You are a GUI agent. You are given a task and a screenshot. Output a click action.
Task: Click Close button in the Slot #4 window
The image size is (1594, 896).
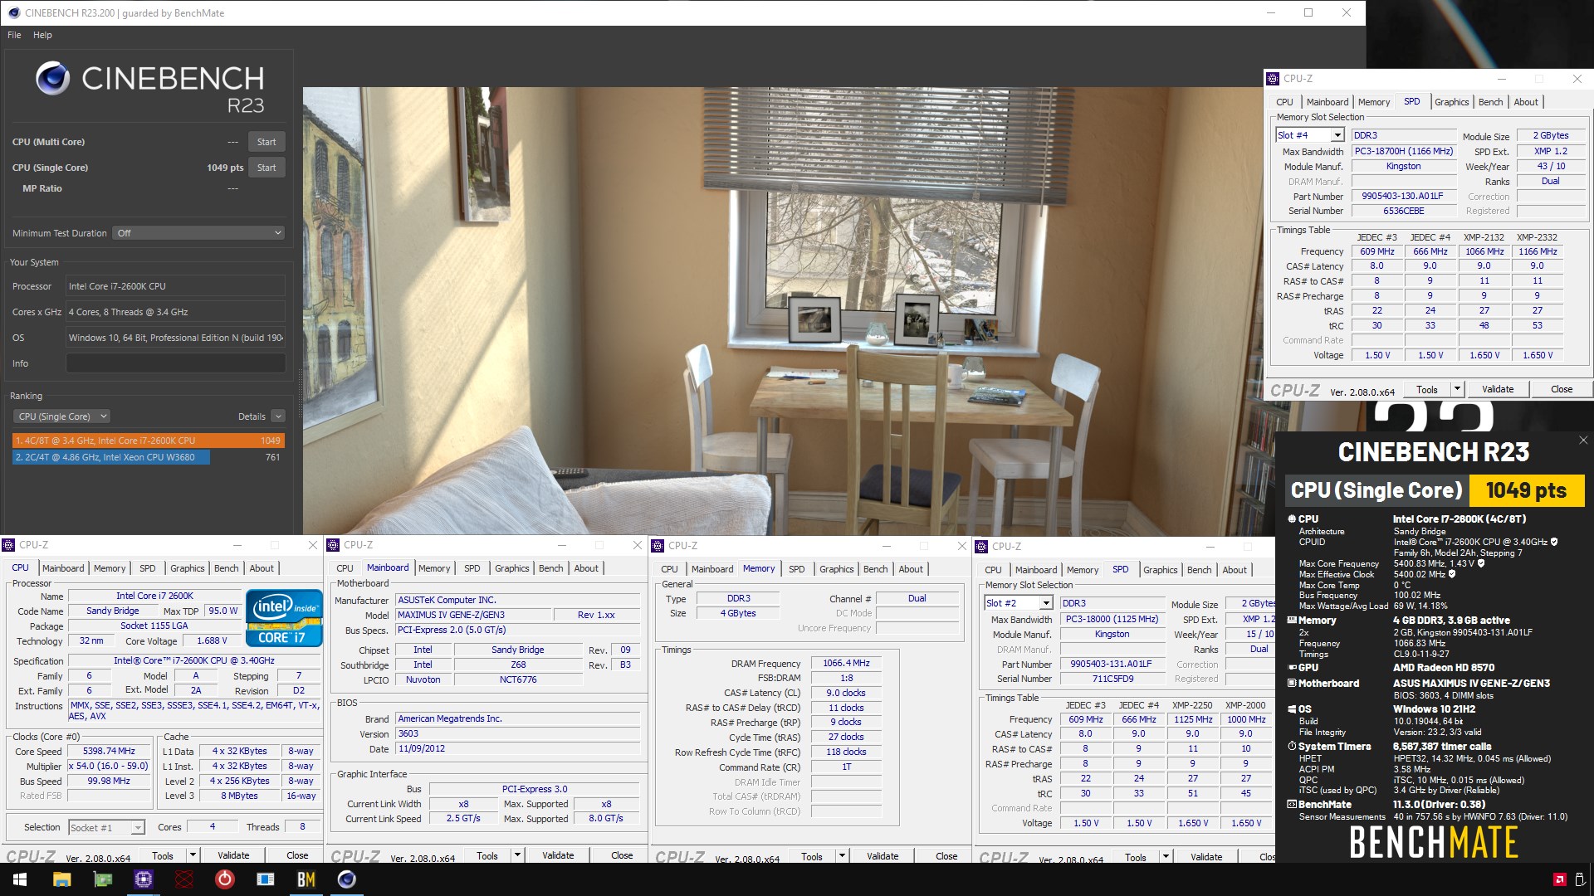(1562, 389)
